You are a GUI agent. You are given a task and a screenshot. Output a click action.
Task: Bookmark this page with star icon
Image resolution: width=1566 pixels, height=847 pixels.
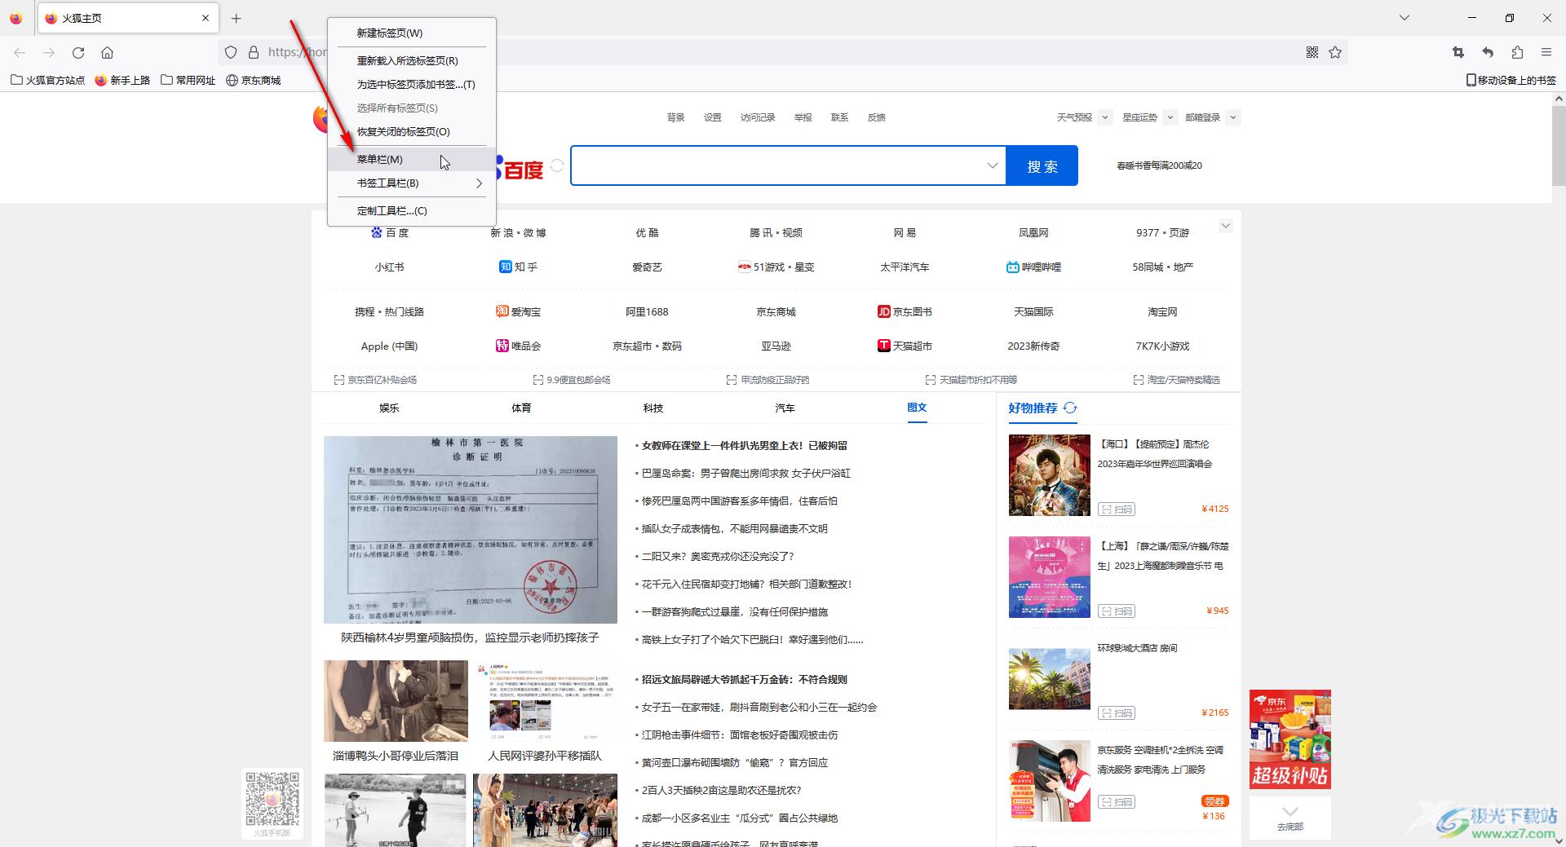coord(1335,52)
